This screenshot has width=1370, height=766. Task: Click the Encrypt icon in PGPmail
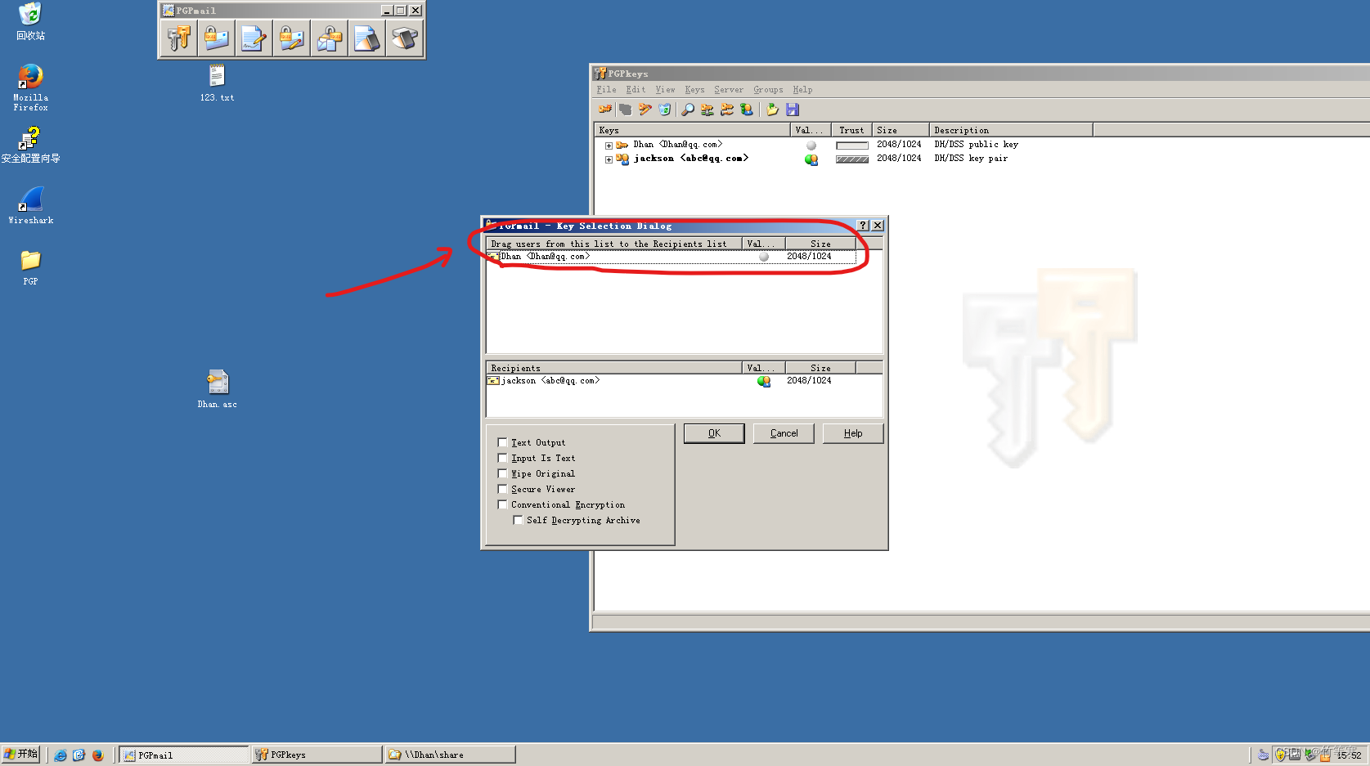(x=216, y=38)
